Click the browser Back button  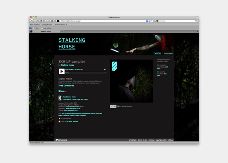(x=32, y=21)
